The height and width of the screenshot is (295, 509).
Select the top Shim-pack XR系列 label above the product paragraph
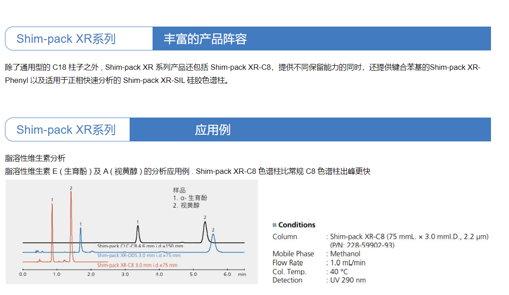66,39
